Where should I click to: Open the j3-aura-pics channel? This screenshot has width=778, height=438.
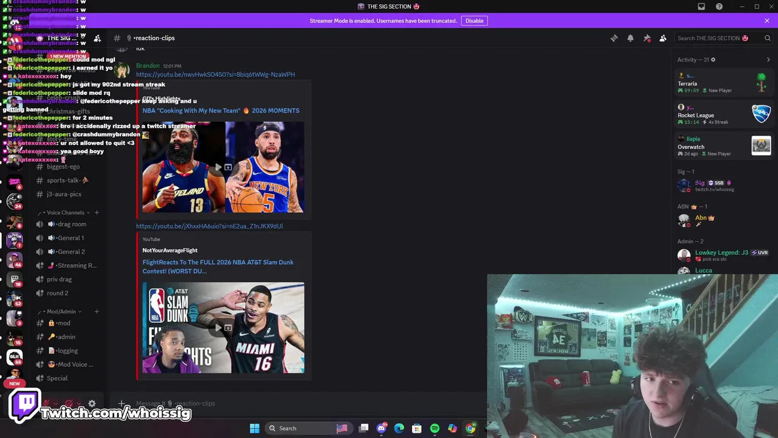63,194
